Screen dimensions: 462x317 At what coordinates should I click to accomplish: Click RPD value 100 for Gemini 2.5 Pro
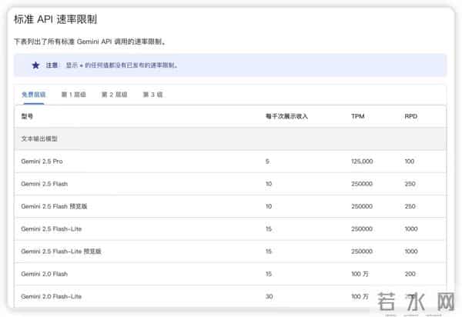[410, 162]
